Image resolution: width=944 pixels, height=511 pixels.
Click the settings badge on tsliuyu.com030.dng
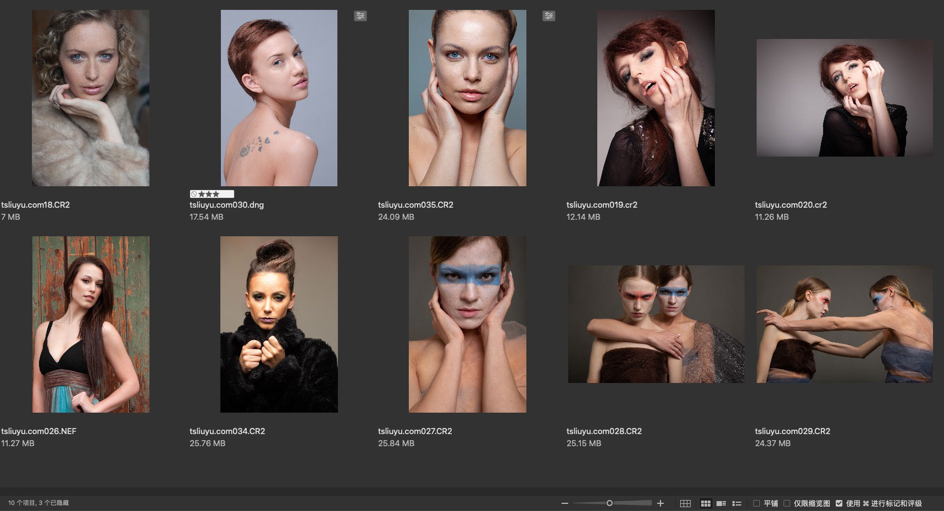tap(360, 16)
